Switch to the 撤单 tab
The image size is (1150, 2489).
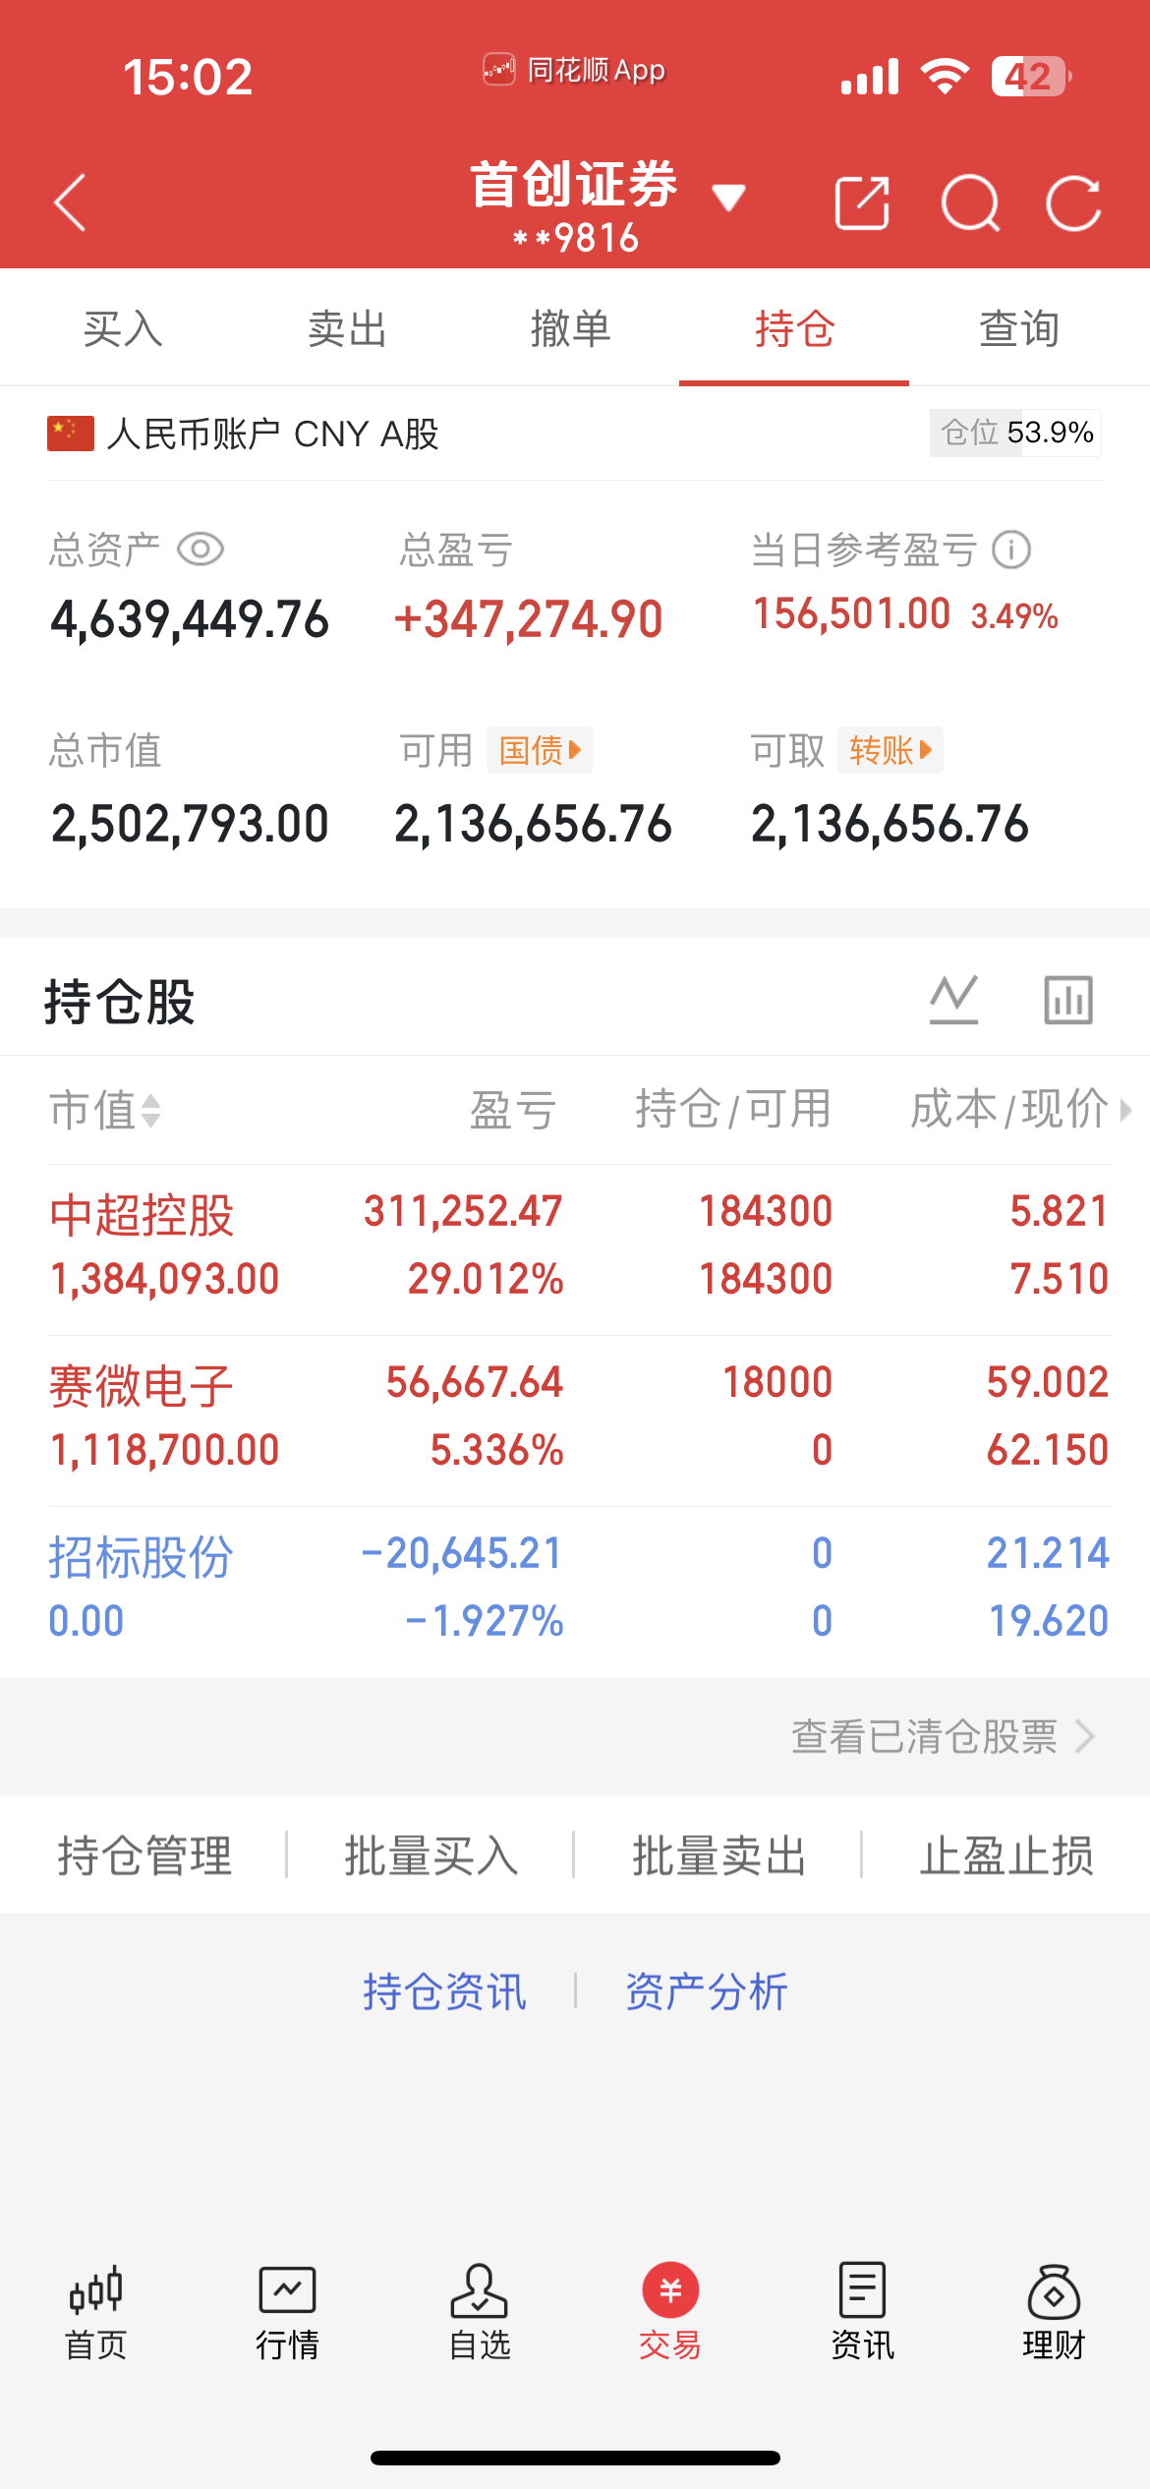(x=571, y=328)
